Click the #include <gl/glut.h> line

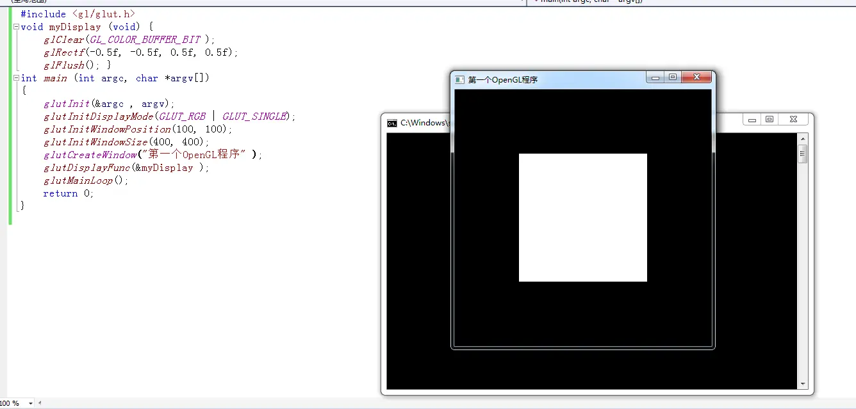pos(78,14)
